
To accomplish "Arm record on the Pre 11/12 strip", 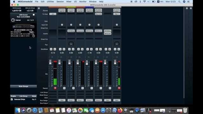I will click(101, 88).
